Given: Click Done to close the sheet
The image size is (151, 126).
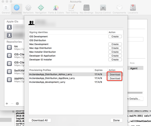Looking at the screenshot, I should tap(116, 120).
